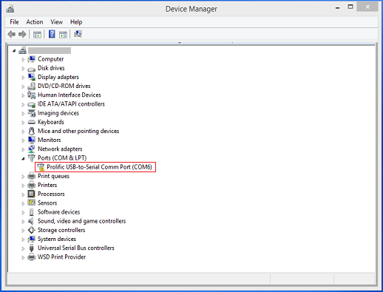Click the Mice and other pointing devices icon

click(x=31, y=131)
